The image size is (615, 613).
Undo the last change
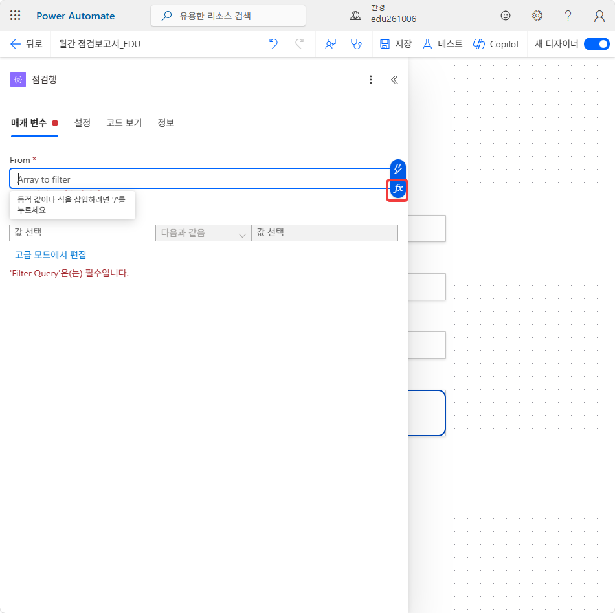pyautogui.click(x=273, y=44)
